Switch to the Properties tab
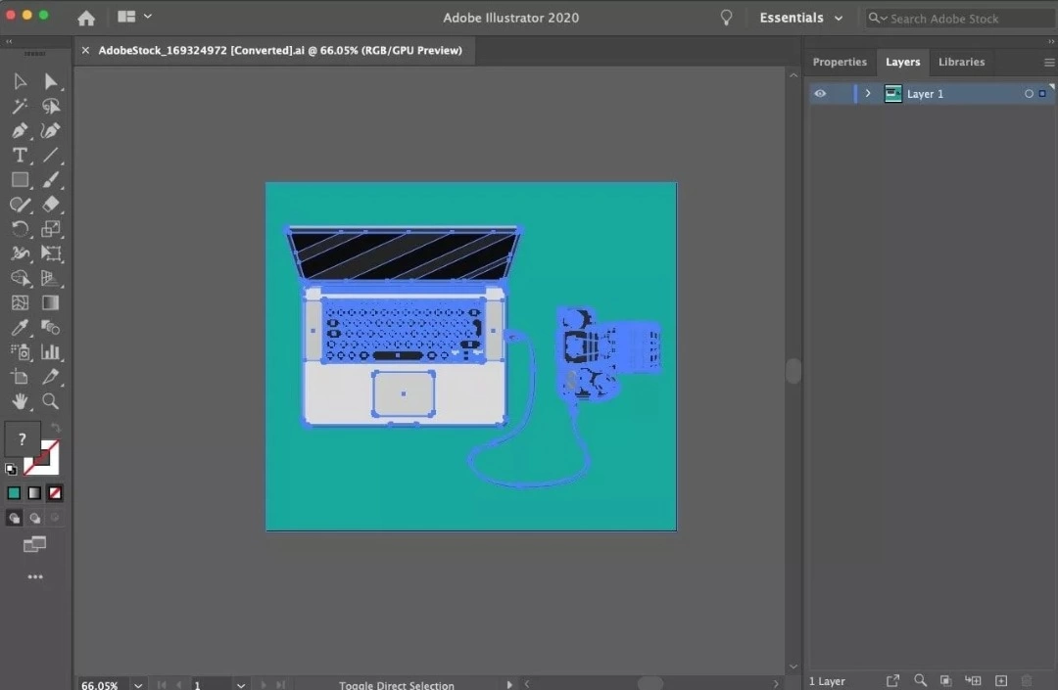Viewport: 1058px width, 690px height. pos(840,62)
